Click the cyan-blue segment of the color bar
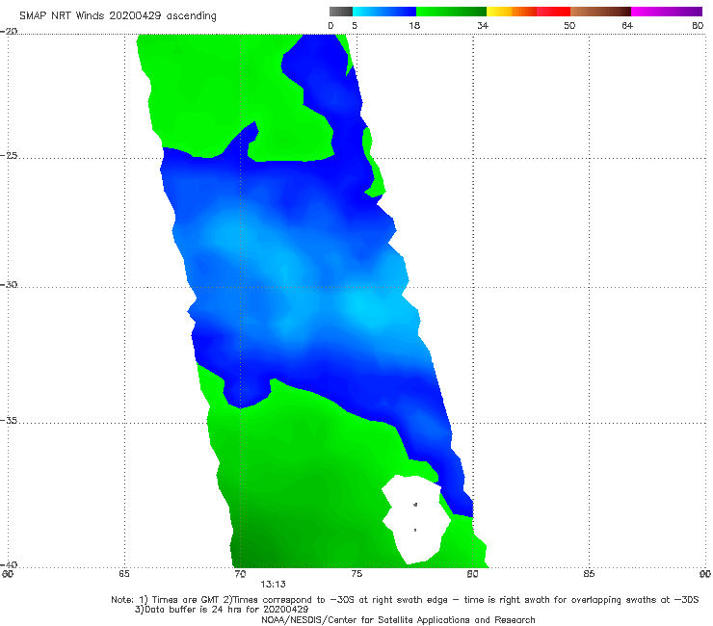Screen dimensions: 713x626 point(384,12)
